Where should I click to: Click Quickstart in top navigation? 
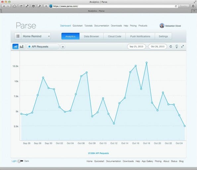[x=77, y=26]
